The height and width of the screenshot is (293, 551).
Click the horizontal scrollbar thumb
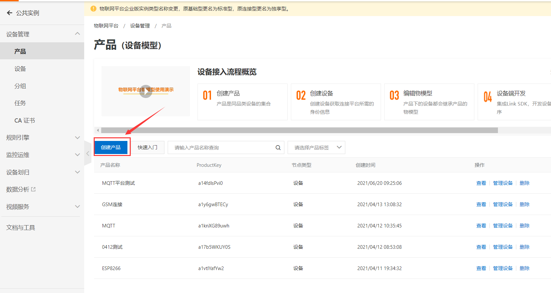(x=299, y=130)
